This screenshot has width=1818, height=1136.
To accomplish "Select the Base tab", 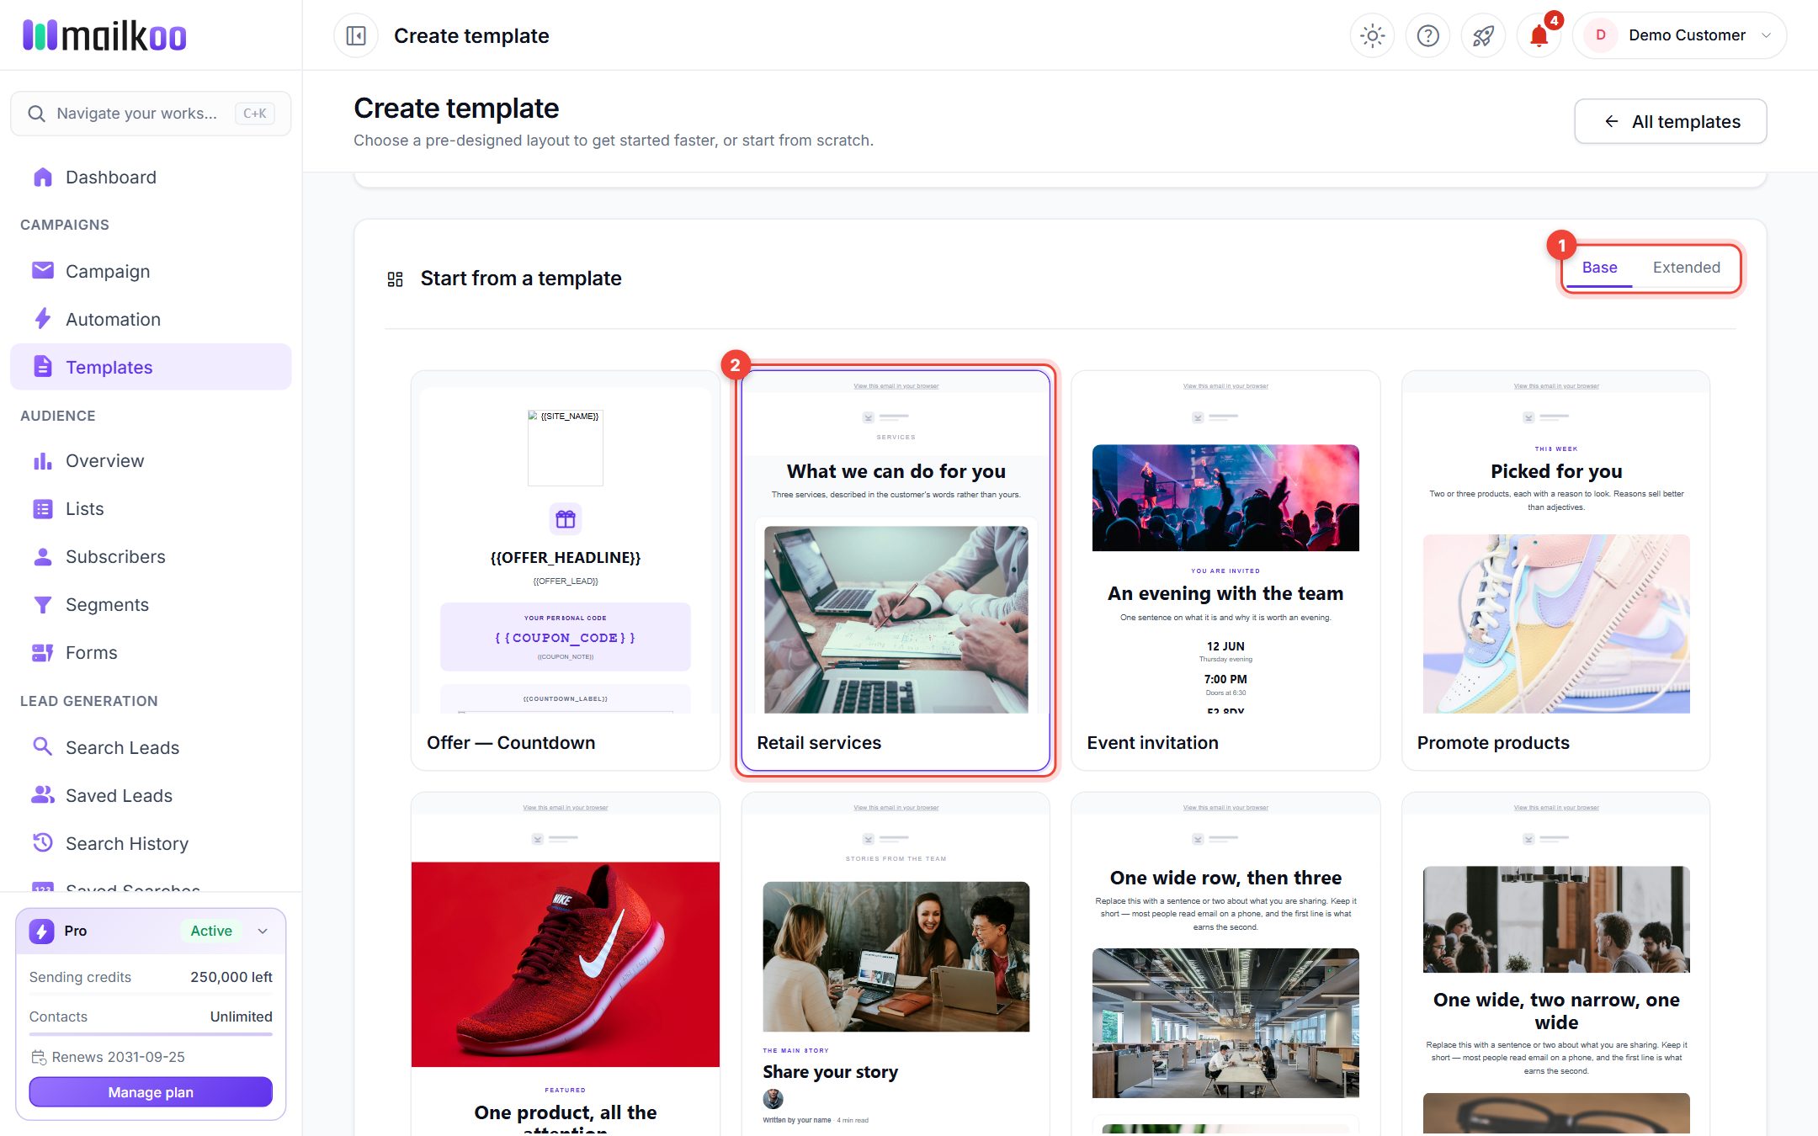I will [1599, 268].
